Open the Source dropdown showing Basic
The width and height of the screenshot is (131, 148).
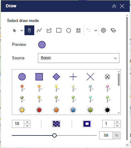click(79, 58)
